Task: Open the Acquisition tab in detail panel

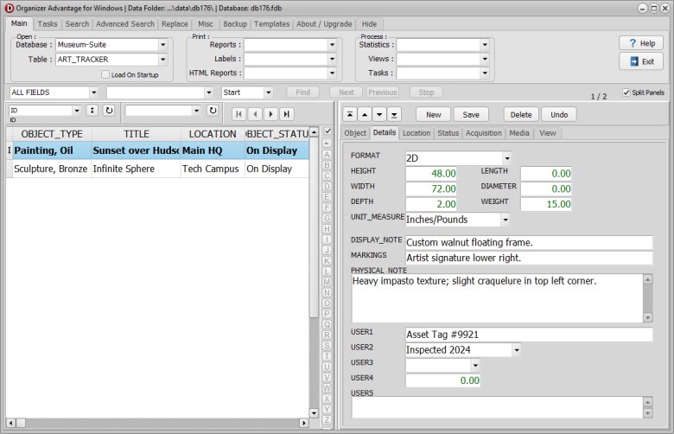Action: 483,133
